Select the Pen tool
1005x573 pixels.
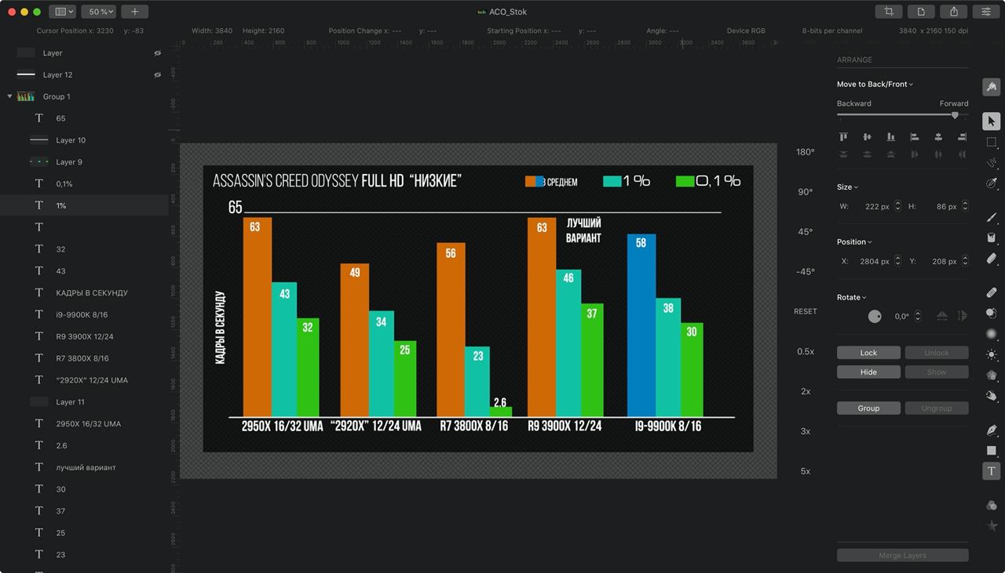991,430
